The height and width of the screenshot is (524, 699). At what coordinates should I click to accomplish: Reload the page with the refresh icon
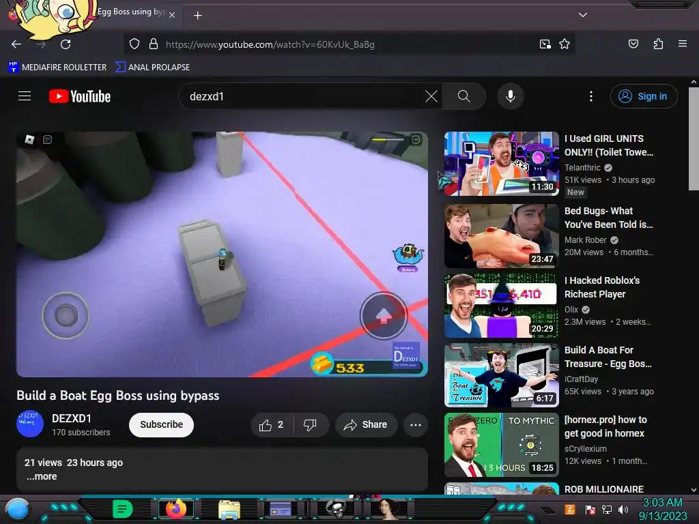[x=66, y=44]
